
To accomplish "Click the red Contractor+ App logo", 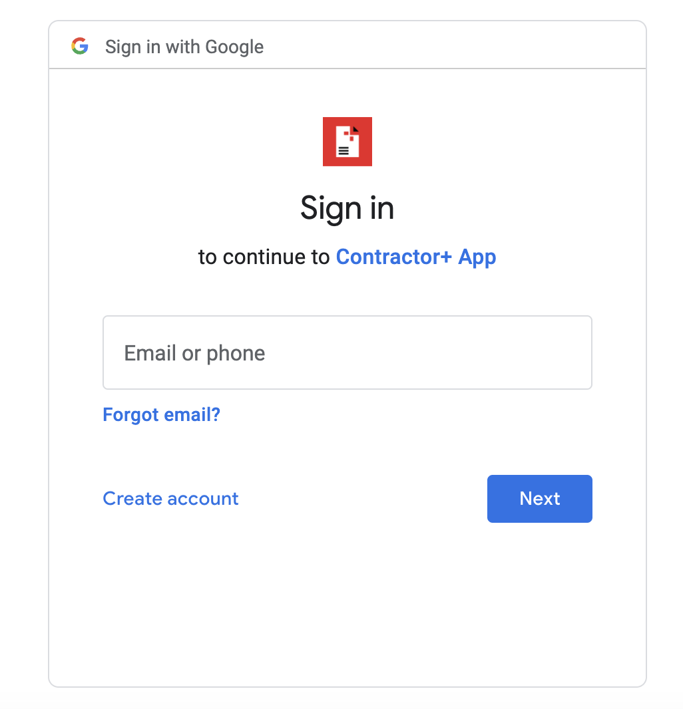I will 347,142.
